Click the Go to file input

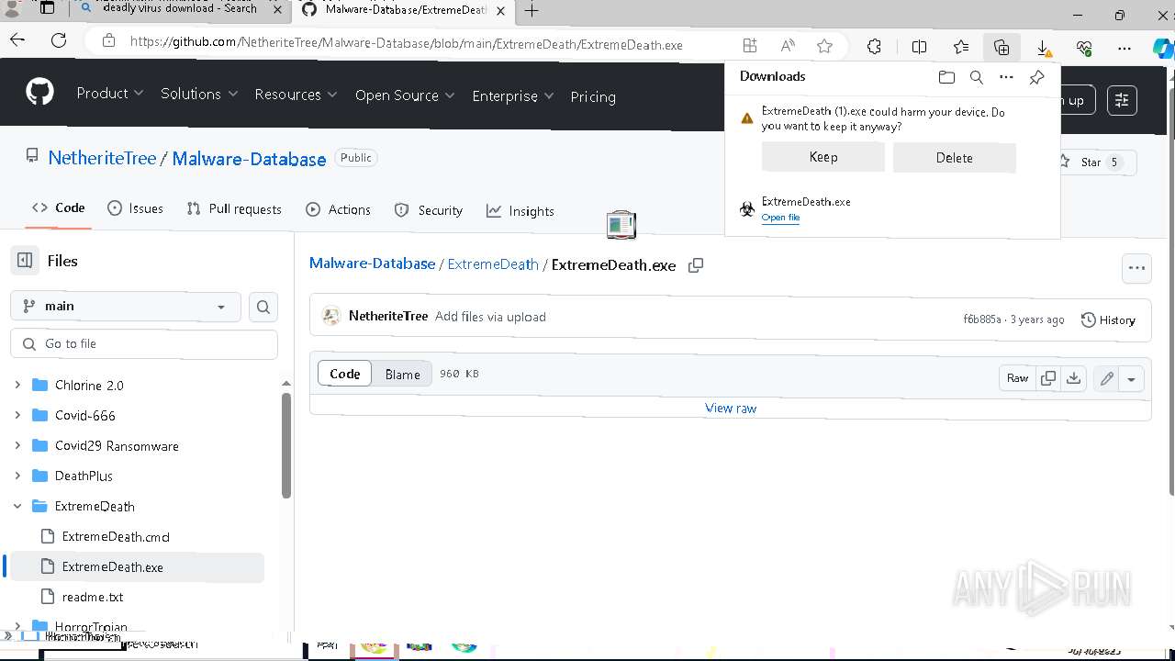click(144, 344)
